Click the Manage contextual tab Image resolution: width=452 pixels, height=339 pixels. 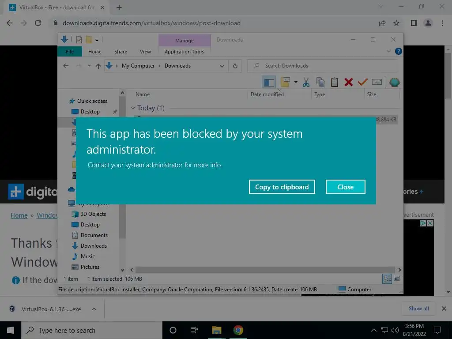185,41
